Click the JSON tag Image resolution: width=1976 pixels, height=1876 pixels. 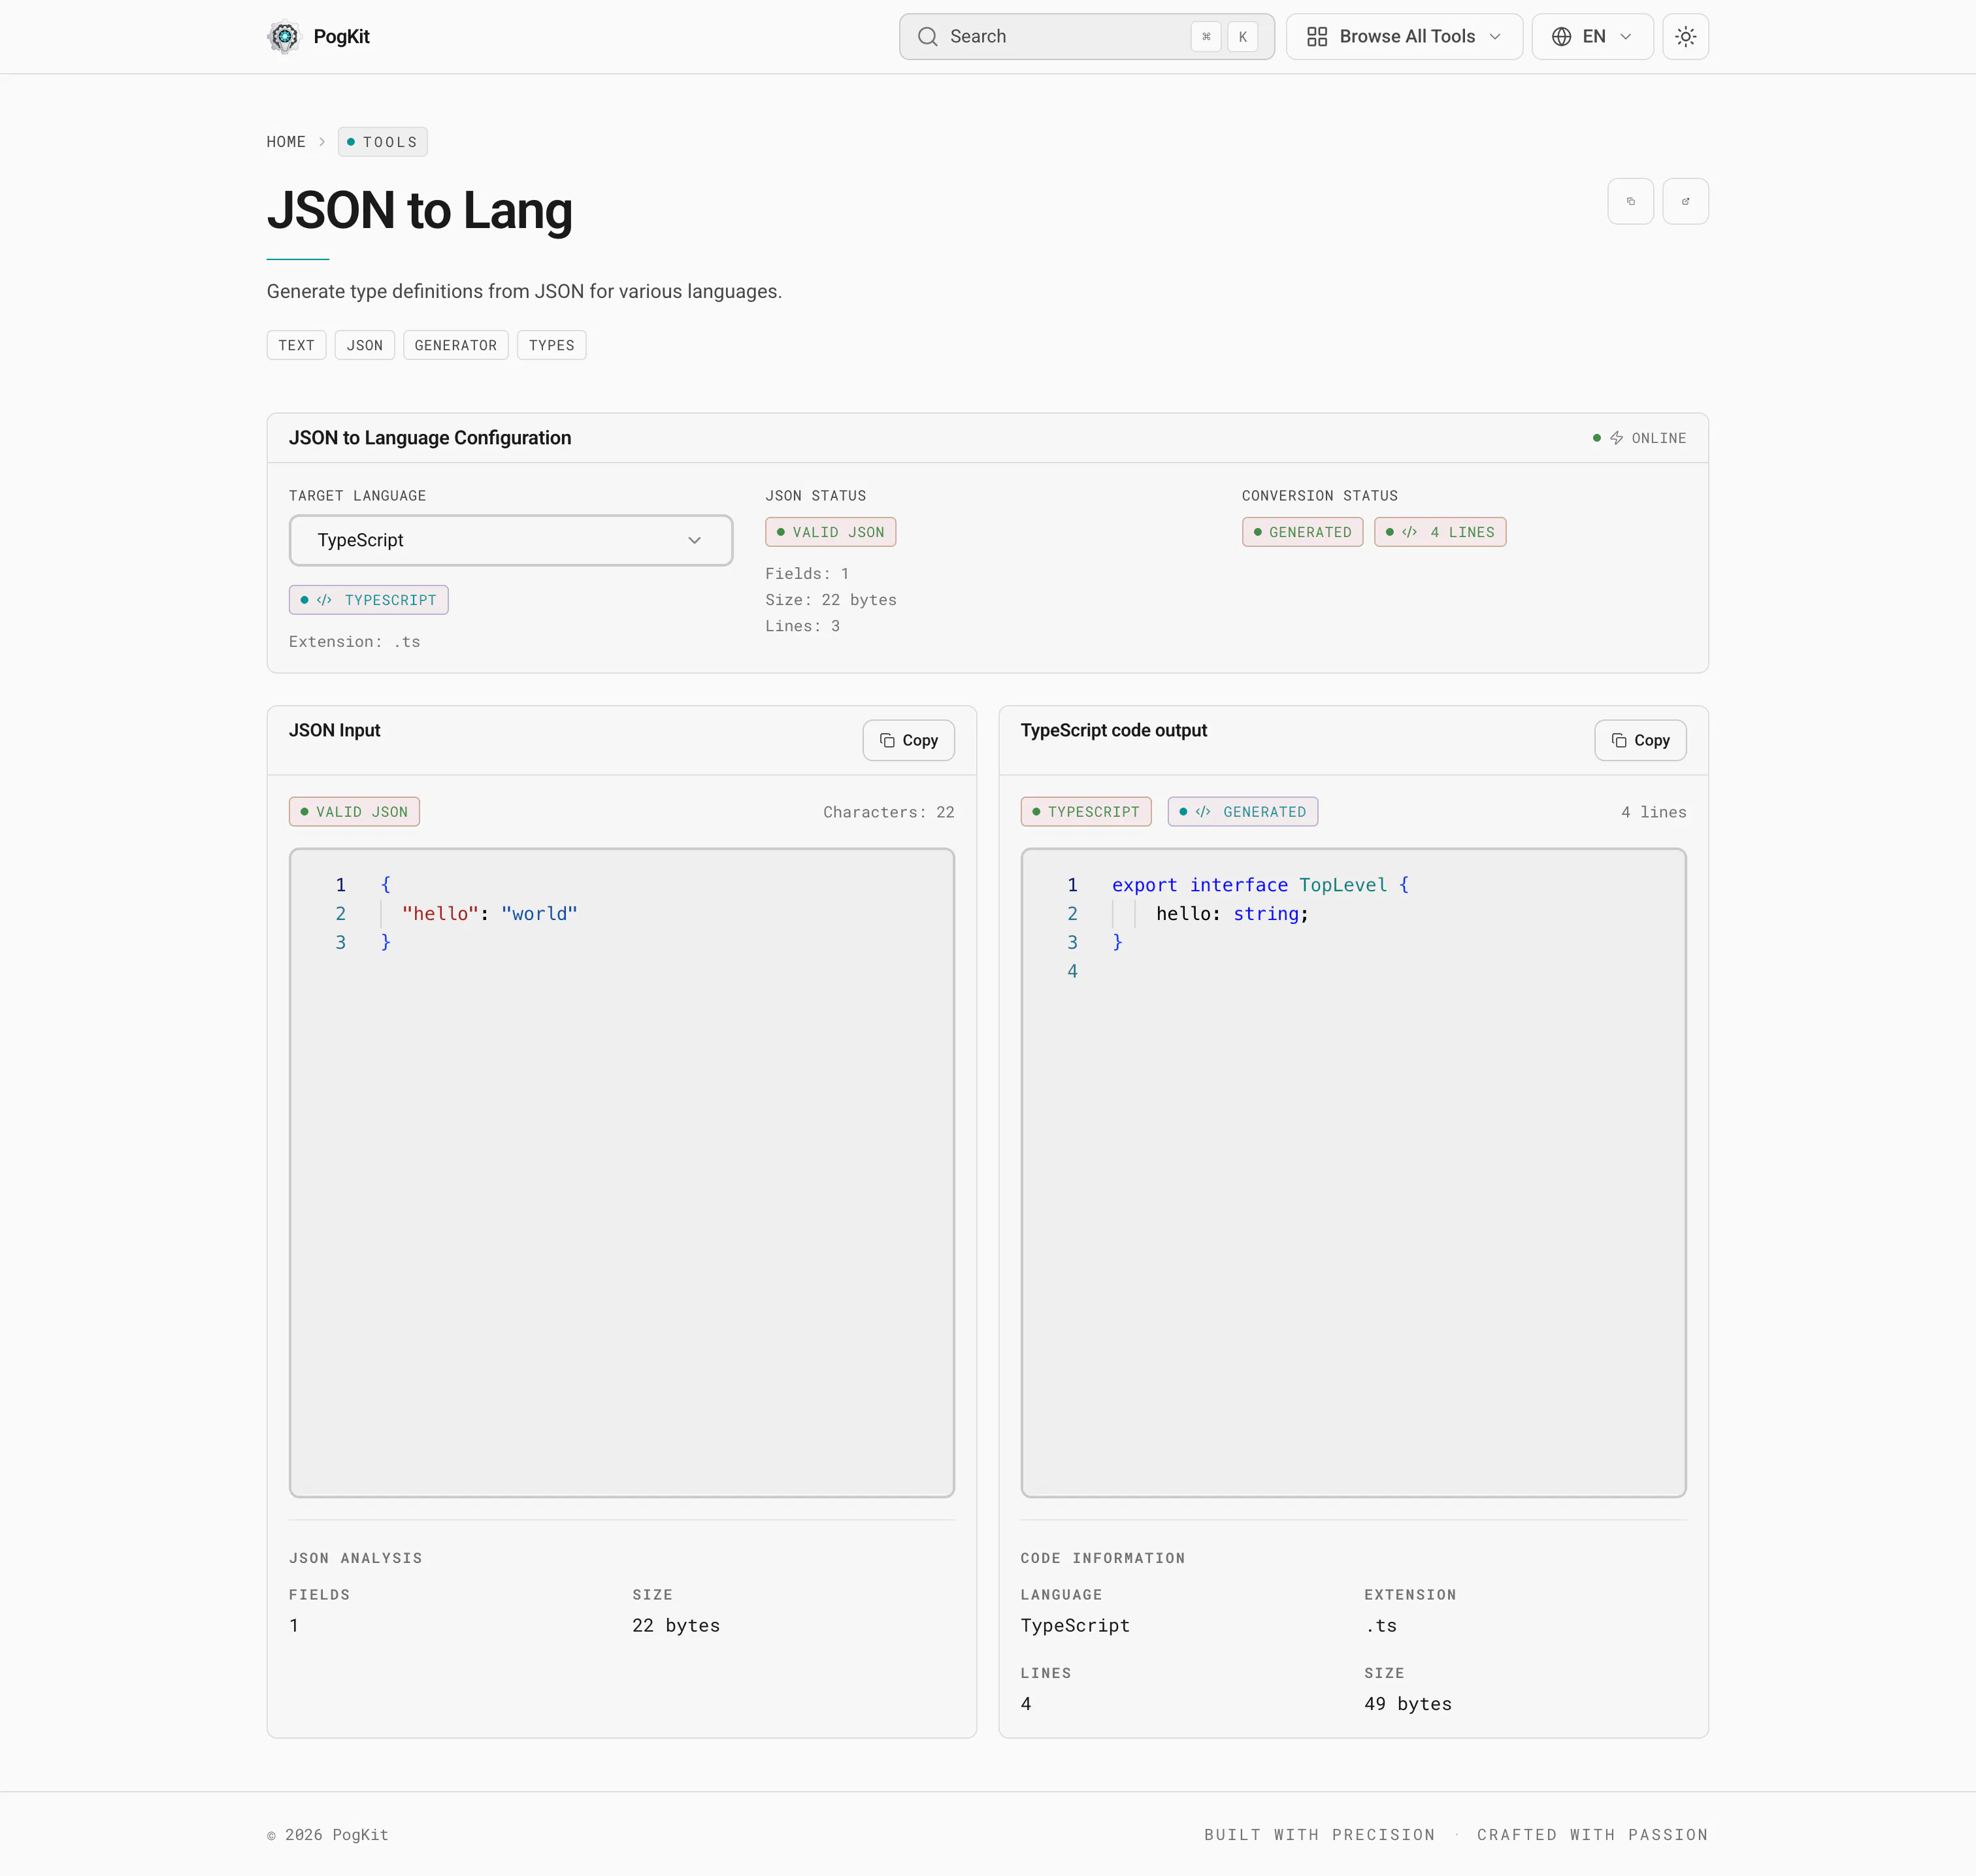tap(365, 345)
